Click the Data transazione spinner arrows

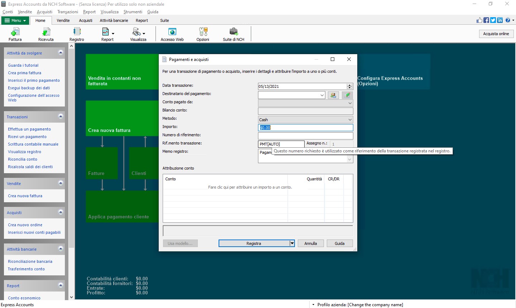350,86
